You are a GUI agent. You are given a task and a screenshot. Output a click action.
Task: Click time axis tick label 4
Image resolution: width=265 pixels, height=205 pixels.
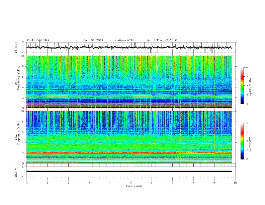[110, 183]
